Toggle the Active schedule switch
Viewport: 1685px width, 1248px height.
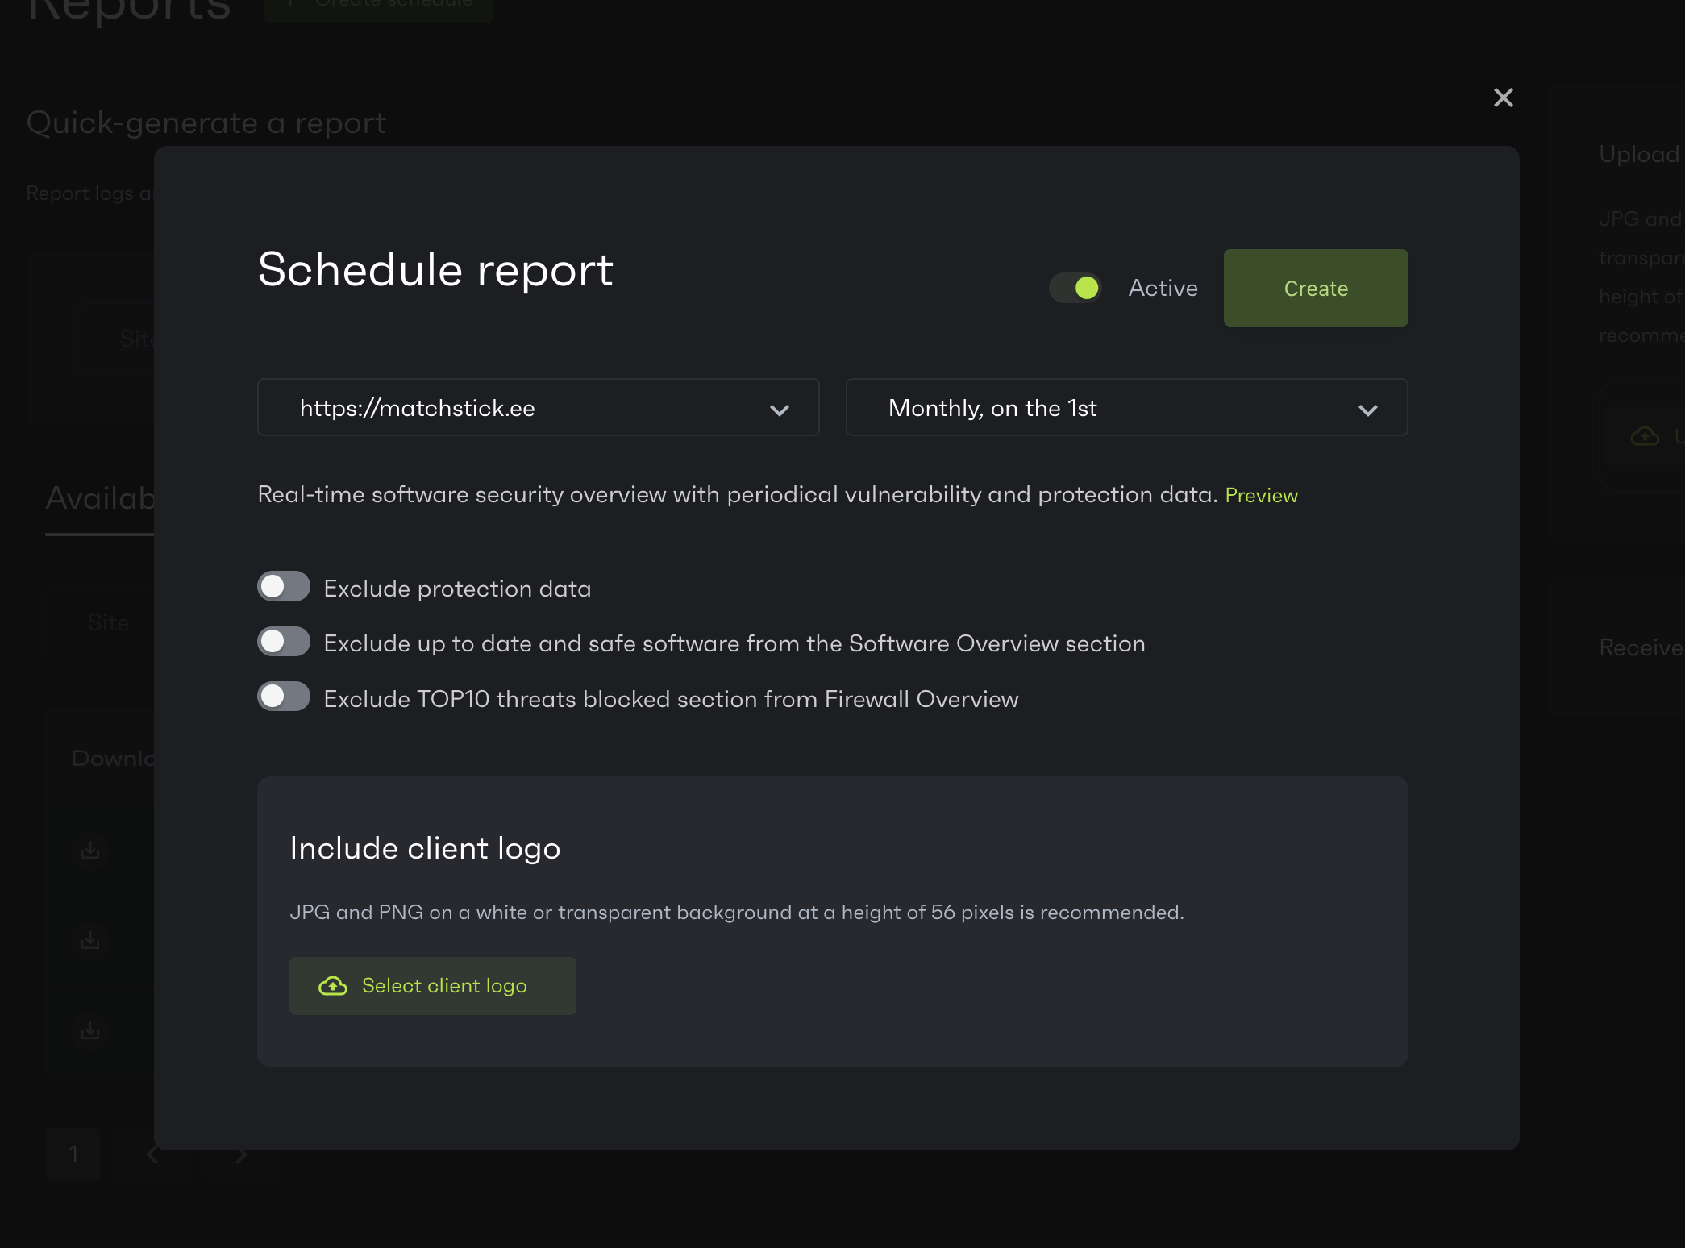point(1075,288)
